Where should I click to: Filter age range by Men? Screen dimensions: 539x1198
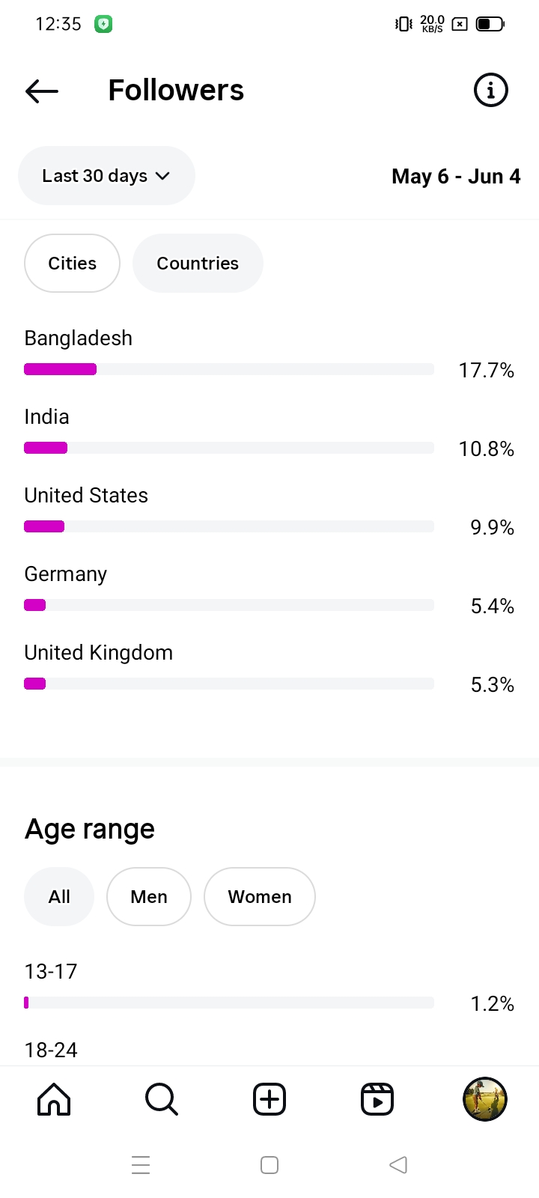point(149,897)
